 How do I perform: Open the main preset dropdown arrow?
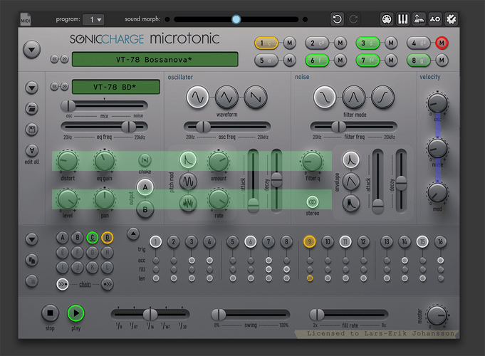(31, 50)
